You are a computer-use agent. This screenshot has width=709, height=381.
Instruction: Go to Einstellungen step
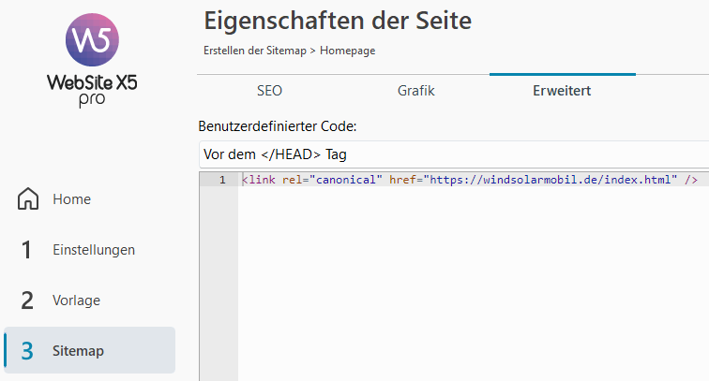(94, 250)
